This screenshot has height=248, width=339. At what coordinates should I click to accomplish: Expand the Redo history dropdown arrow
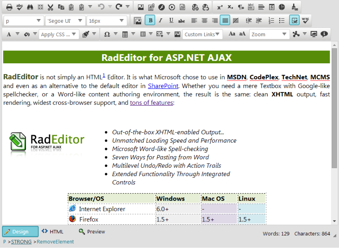coord(128,7)
